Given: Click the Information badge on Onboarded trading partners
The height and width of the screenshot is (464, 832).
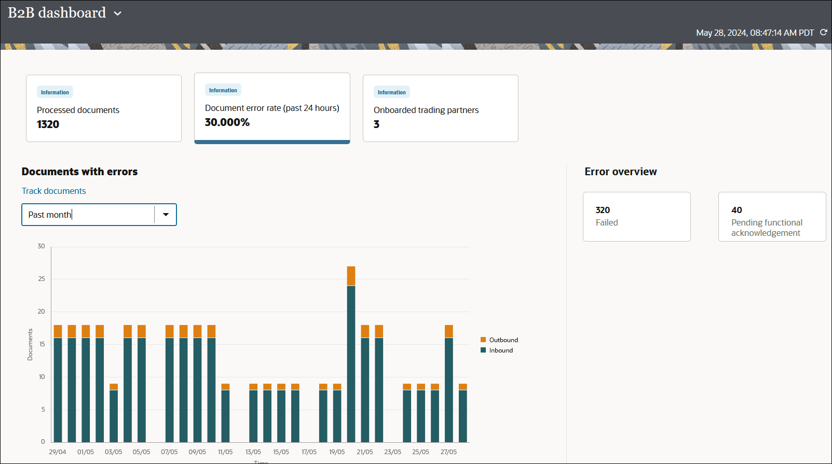Looking at the screenshot, I should [x=392, y=92].
